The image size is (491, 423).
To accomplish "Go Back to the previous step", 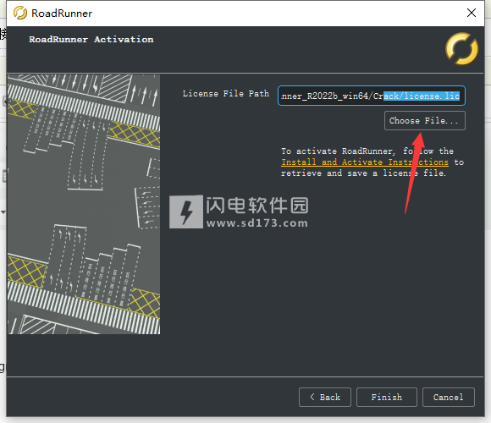I will click(x=325, y=398).
